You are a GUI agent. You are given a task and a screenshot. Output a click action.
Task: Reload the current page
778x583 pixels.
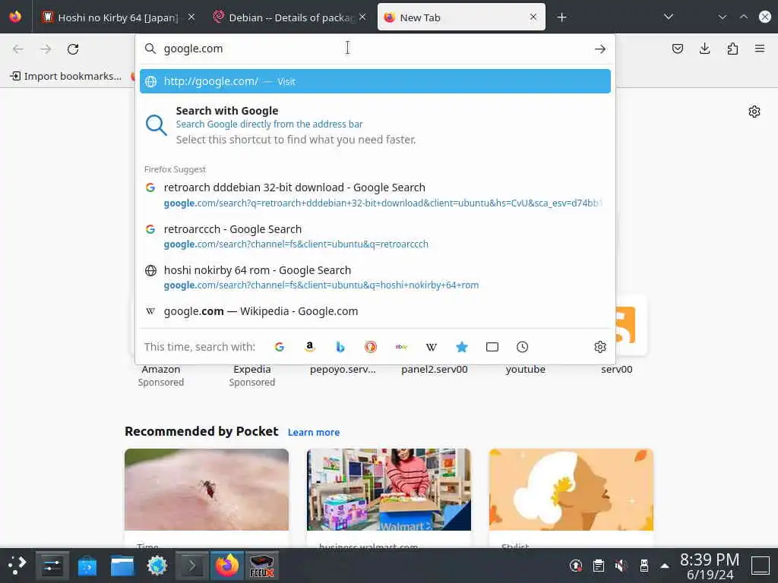coord(73,49)
